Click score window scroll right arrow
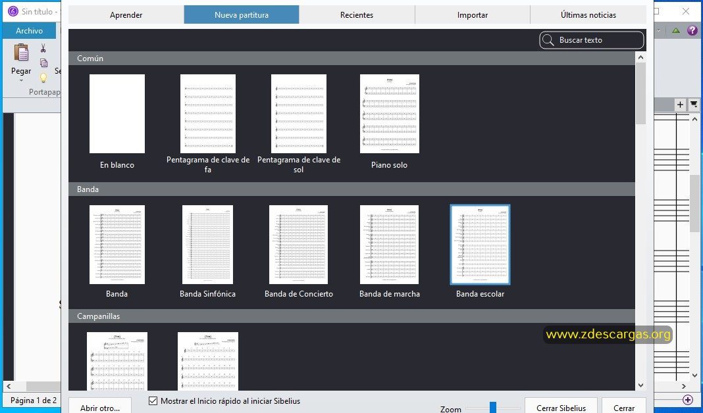Viewport: 703px width, 413px height. click(x=684, y=385)
